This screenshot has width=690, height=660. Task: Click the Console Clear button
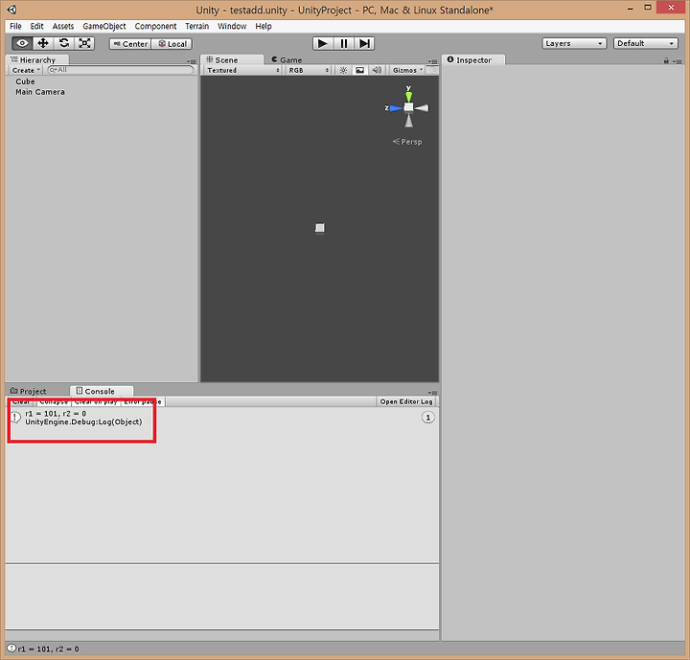[21, 401]
